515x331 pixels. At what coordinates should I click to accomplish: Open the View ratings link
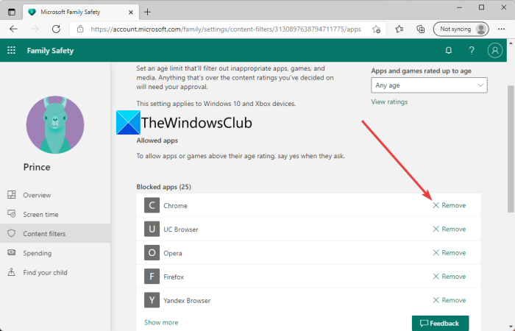point(389,102)
